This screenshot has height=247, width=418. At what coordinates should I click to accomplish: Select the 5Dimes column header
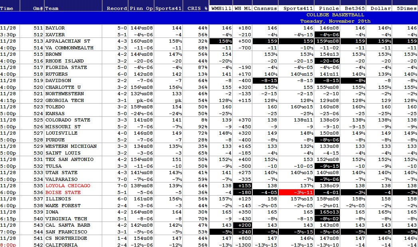(405, 8)
